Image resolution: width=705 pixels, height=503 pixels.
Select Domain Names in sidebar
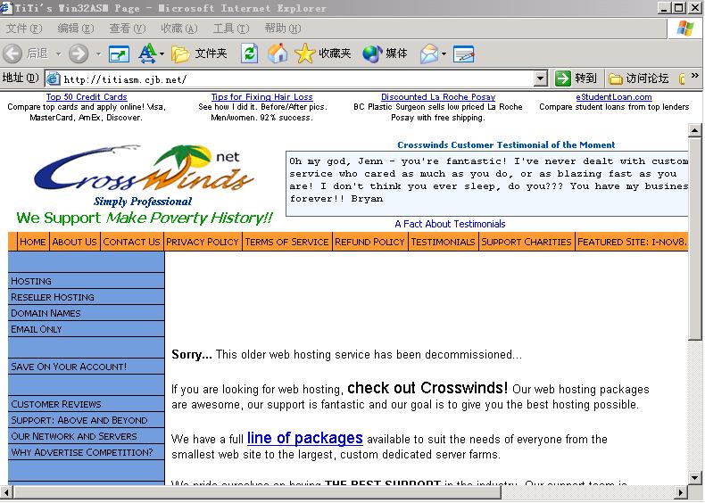(x=86, y=313)
